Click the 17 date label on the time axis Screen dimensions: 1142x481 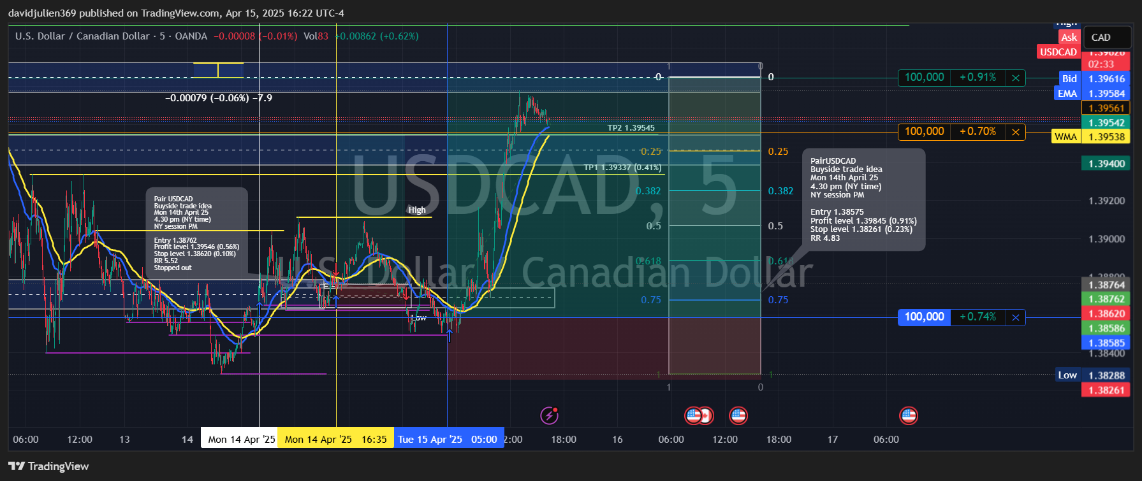tap(832, 440)
